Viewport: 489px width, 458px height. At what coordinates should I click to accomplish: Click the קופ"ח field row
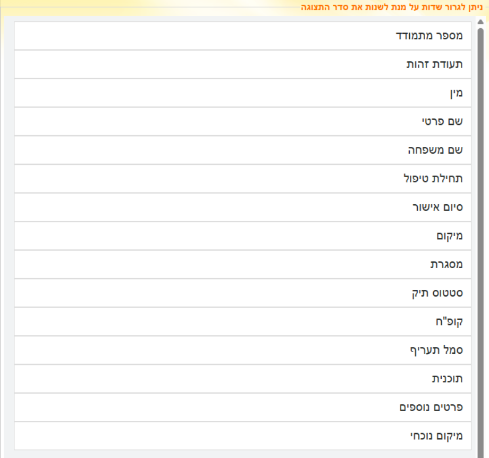(x=242, y=322)
